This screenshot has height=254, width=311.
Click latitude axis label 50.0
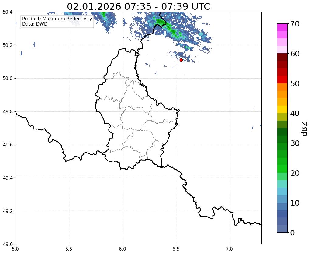[8, 79]
